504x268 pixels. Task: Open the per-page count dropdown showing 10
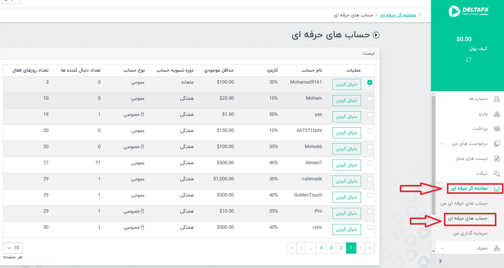click(13, 248)
